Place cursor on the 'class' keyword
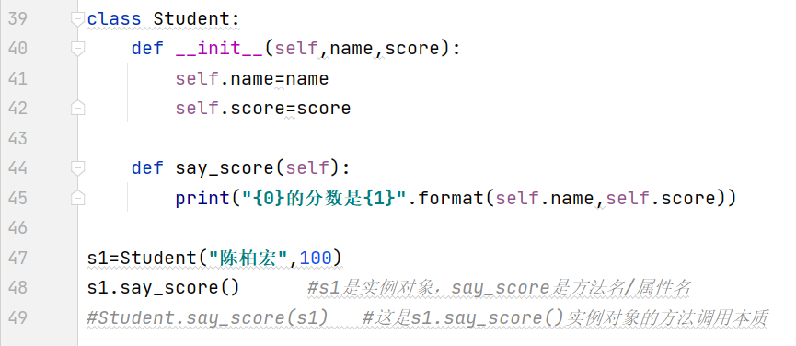 pyautogui.click(x=114, y=19)
